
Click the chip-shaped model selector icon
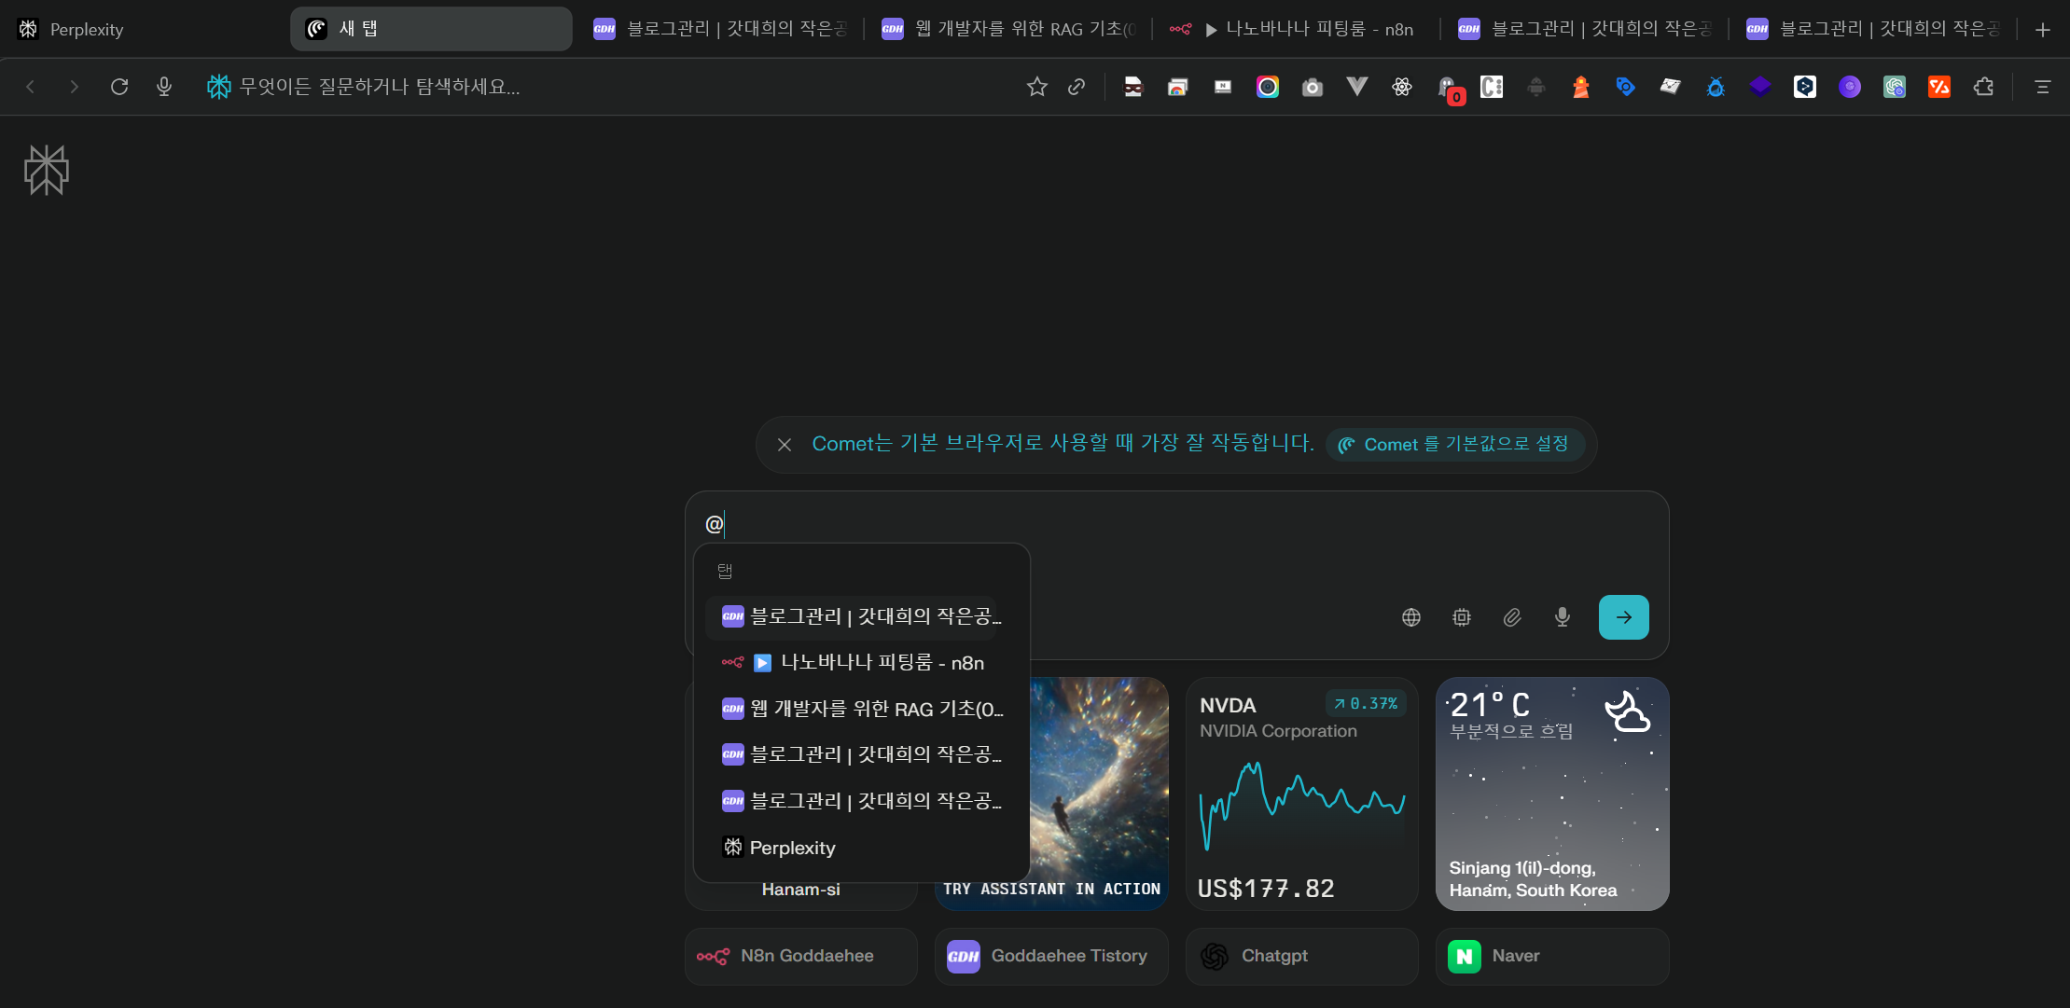coord(1462,617)
